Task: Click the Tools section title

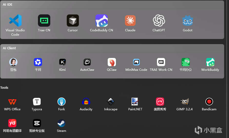Action: point(4,88)
